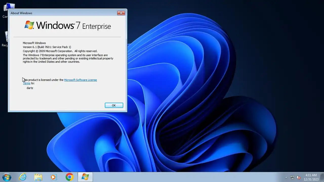Click the 'Windows 7 Enterprise' logo banner

[68, 26]
